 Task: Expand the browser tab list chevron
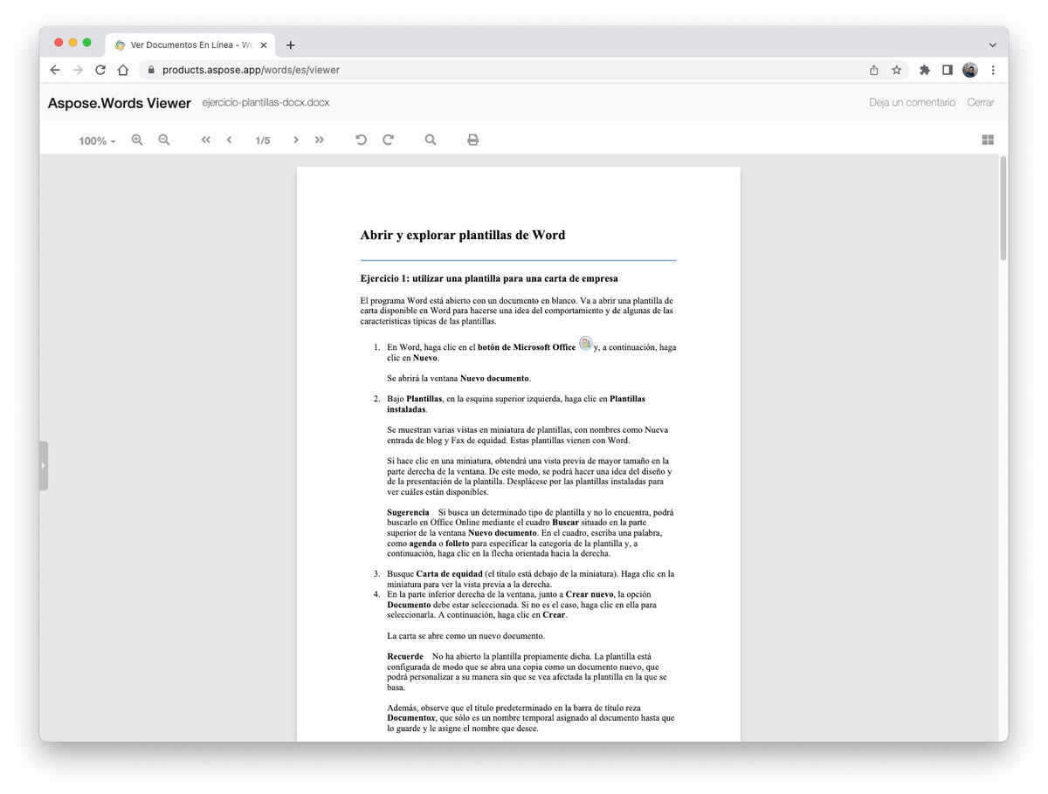[992, 44]
